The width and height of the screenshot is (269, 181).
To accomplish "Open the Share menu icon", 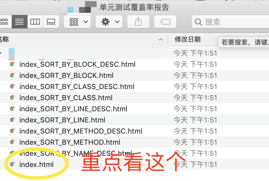I will (x=138, y=21).
